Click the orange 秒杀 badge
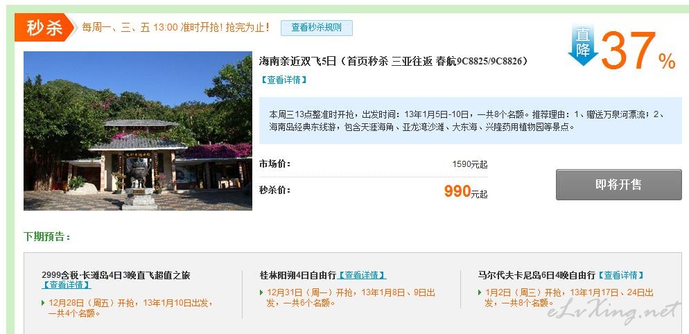Image resolution: width=689 pixels, height=334 pixels. (x=44, y=27)
